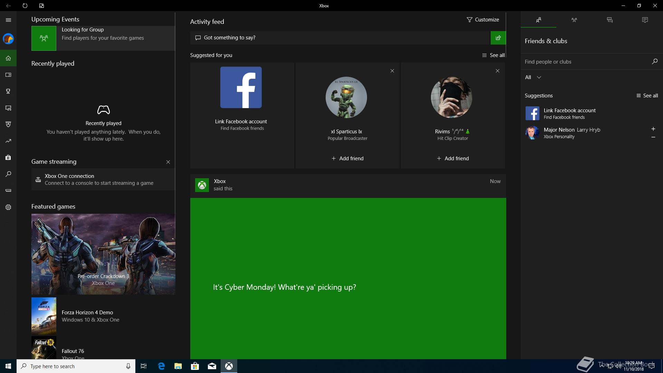This screenshot has width=663, height=373.
Task: Open My games in the sidebar
Action: pyautogui.click(x=8, y=75)
